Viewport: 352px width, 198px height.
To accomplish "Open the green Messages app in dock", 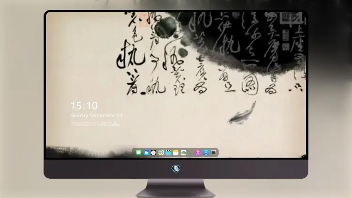I will tap(138, 152).
